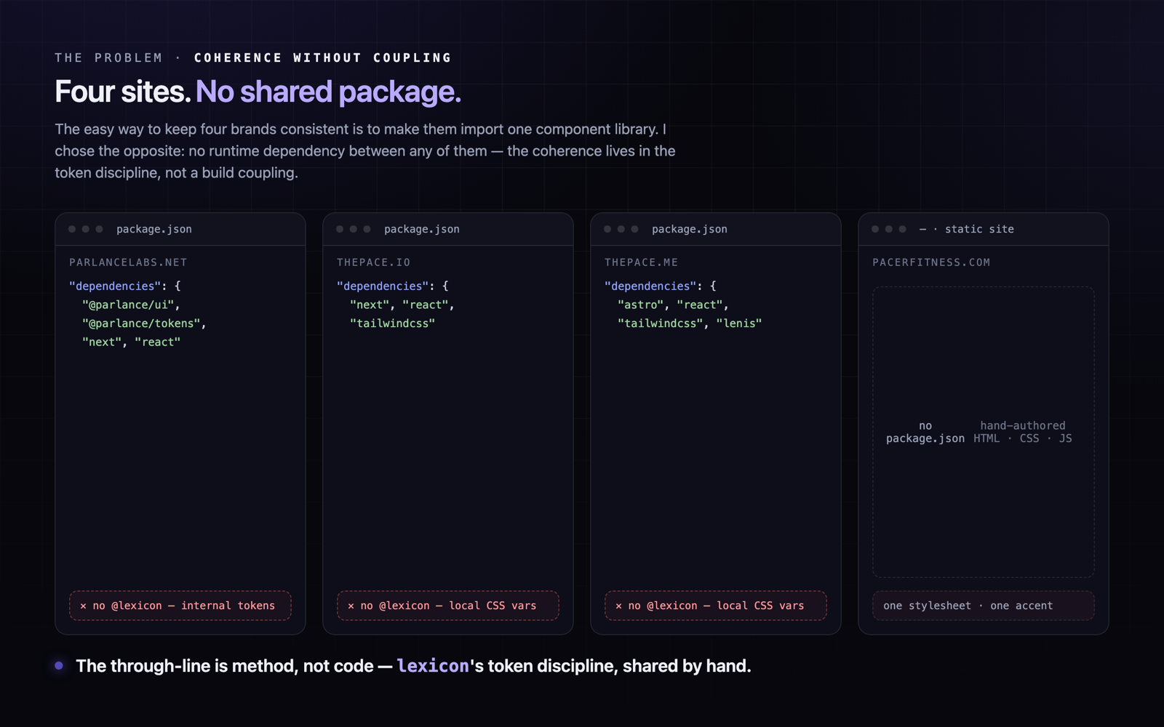Click first window dot on parlancelabs.net card
1164x727 pixels.
click(72, 229)
